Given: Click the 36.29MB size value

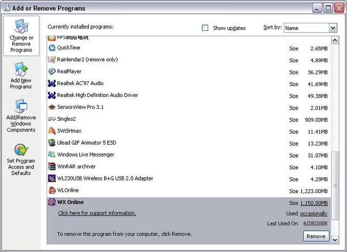Looking at the screenshot, I should click(318, 72).
